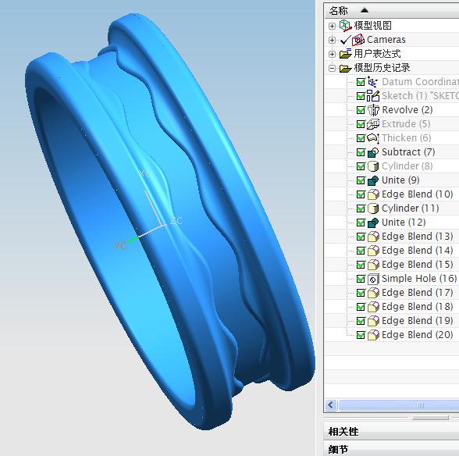Uncheck the Datum Coordinate System checkbox

(x=361, y=82)
